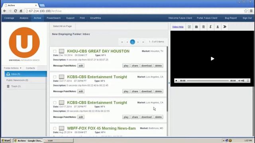Viewport: 255px width, 143px height.
Task: Open the Support menu
Action: click(x=70, y=18)
